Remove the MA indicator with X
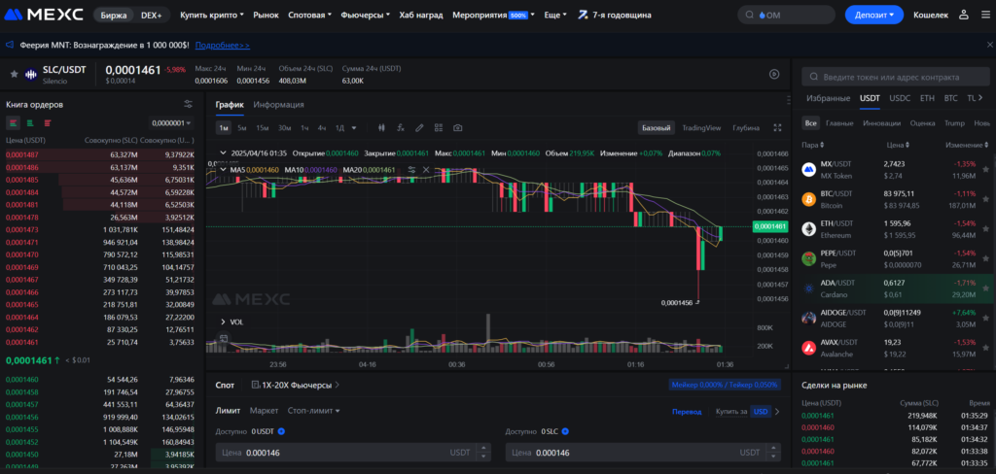 pos(426,169)
